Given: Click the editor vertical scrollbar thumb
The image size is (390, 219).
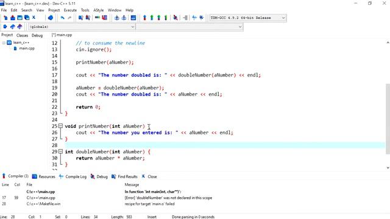Looking at the screenshot, I should tap(388, 119).
